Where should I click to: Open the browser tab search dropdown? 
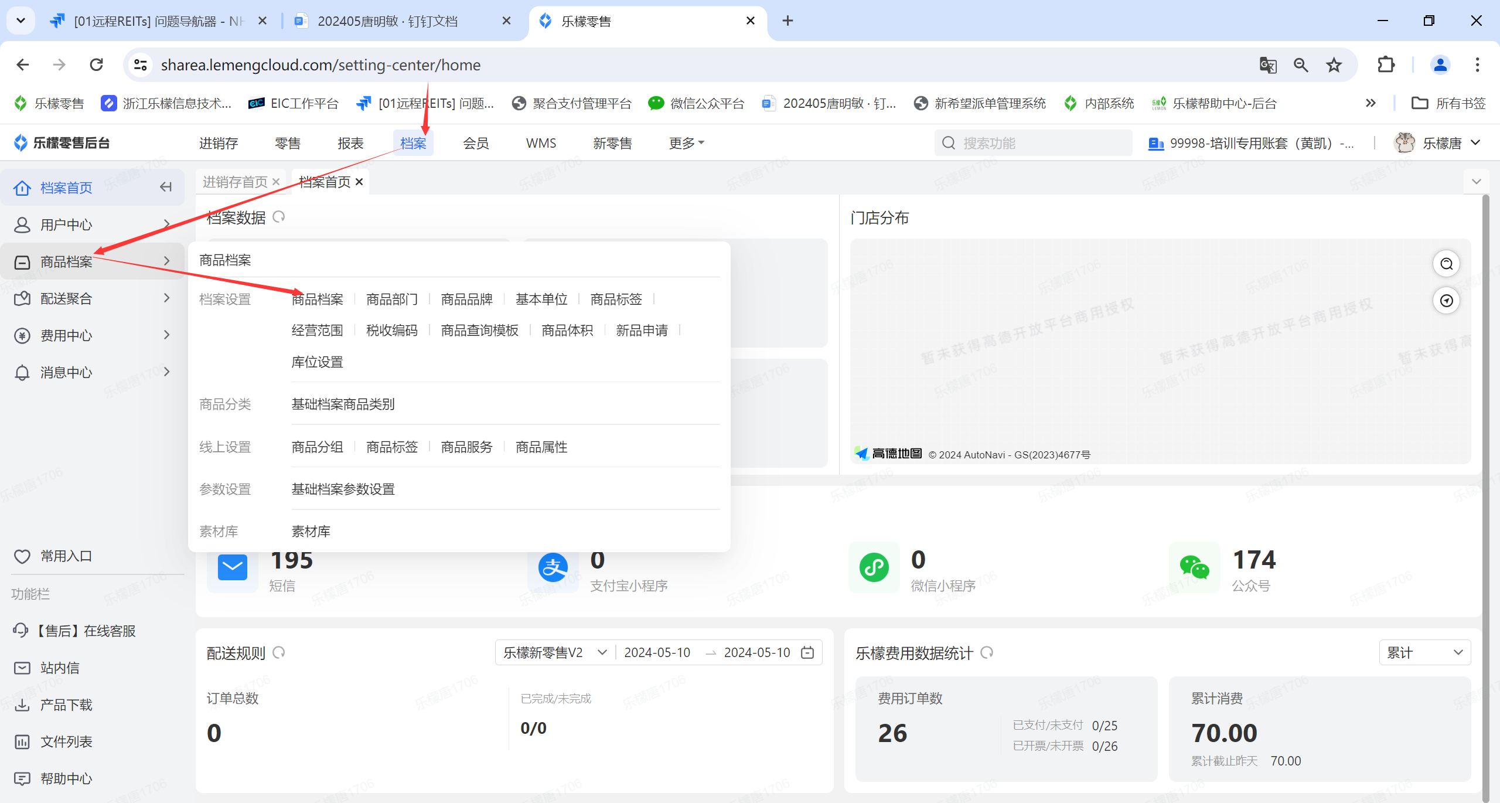(21, 21)
